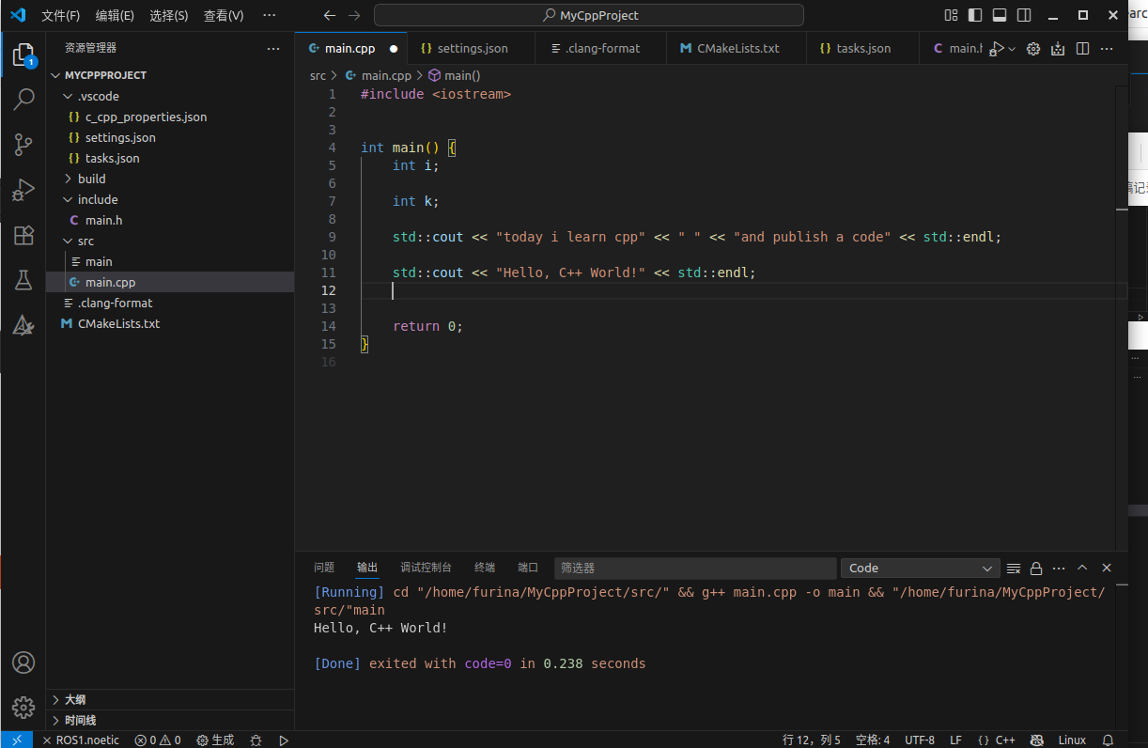Open the Extensions view

pos(23,235)
